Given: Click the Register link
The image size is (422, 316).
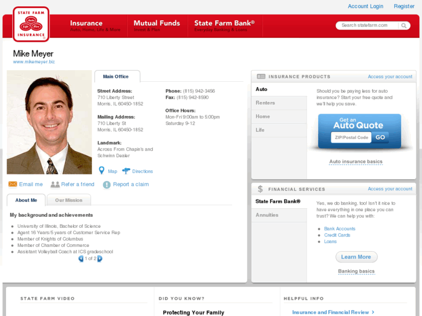Looking at the screenshot, I should pyautogui.click(x=404, y=6).
